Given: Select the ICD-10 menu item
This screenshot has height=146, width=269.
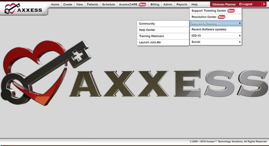Looking at the screenshot, I should [x=216, y=36].
